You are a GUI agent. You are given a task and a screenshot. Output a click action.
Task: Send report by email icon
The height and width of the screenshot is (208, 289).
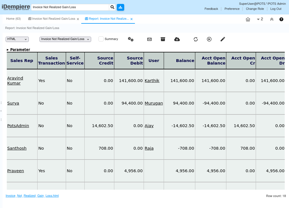tap(150, 39)
